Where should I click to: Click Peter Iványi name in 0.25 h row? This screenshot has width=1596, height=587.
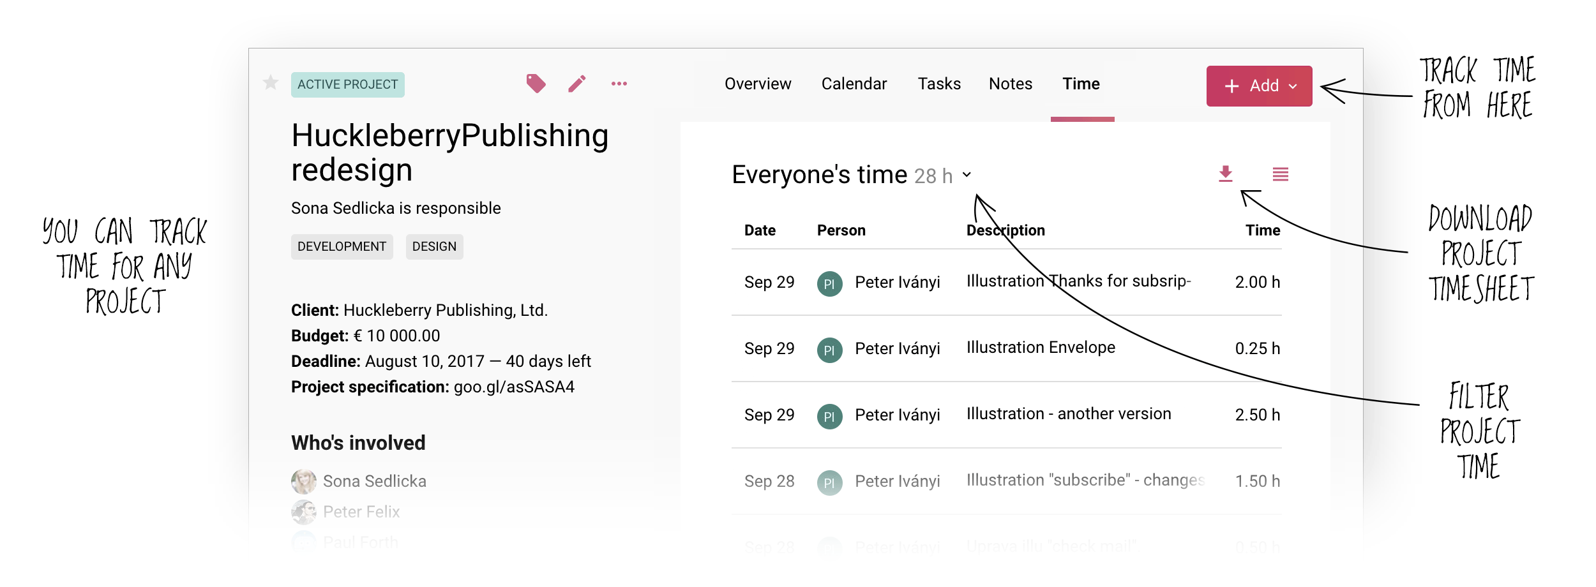click(x=898, y=349)
